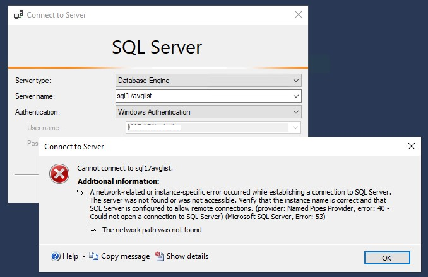Click 'Additional information:' heading
The image size is (428, 277).
[119, 181]
